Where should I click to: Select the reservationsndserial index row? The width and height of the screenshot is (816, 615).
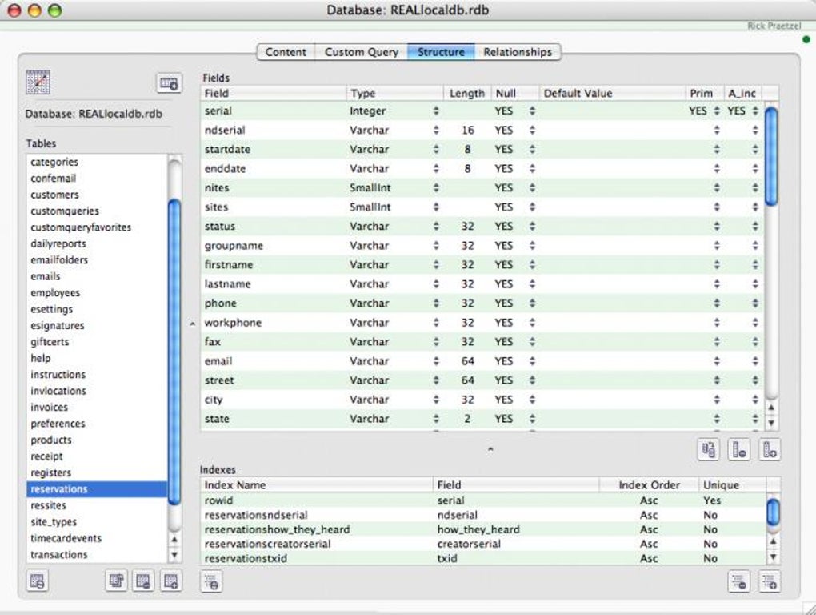[x=483, y=515]
